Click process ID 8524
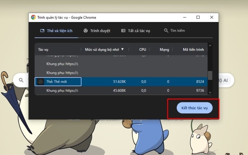This screenshot has height=155, width=248. 200,82
